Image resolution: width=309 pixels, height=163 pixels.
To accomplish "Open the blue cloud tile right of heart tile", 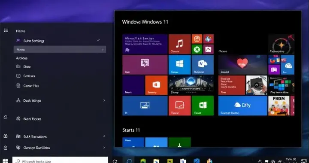I will click(288, 65).
